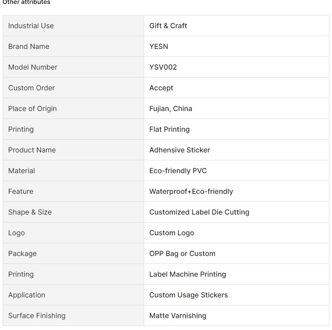
Task: Click the "Flat Printing" value
Action: click(x=169, y=129)
